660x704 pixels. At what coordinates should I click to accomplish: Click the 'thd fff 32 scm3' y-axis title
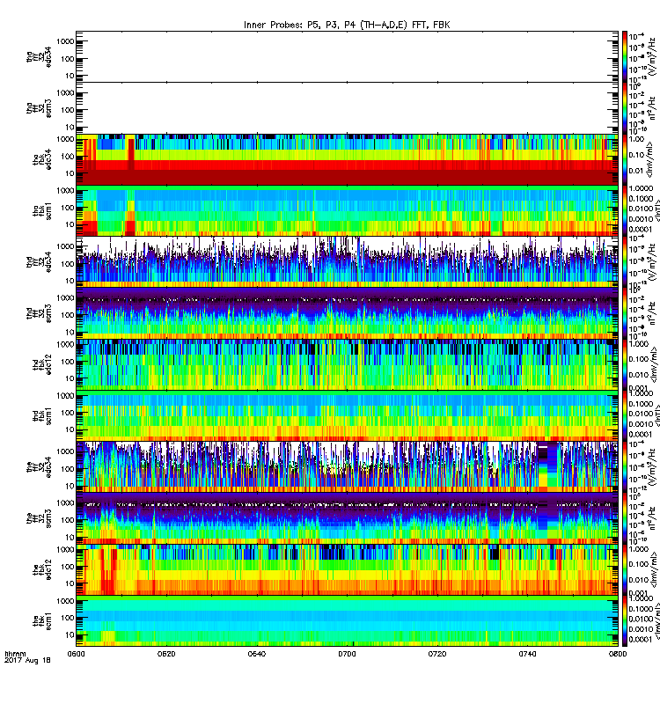[x=39, y=313]
